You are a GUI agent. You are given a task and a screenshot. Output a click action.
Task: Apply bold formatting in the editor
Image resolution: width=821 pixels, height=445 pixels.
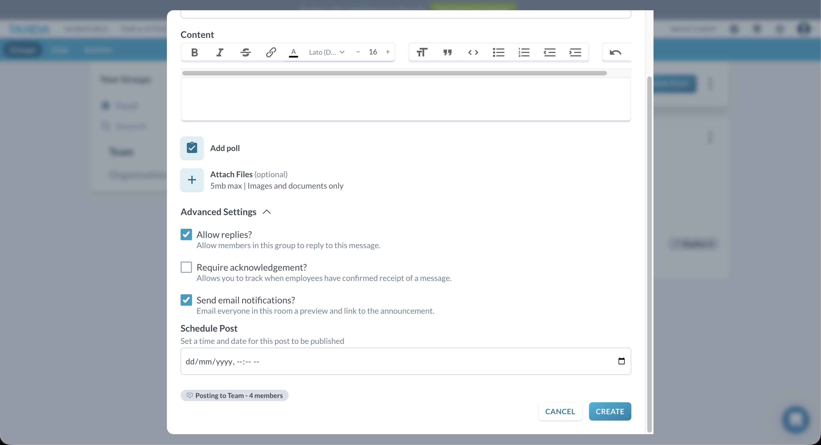(x=195, y=52)
